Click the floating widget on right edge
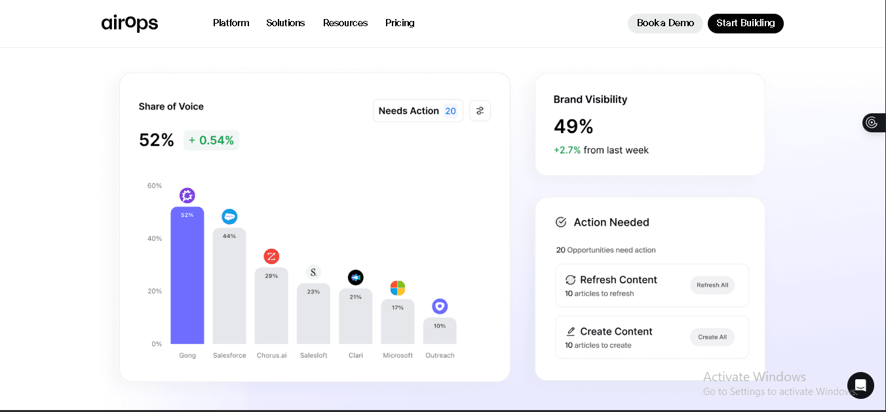 [873, 122]
